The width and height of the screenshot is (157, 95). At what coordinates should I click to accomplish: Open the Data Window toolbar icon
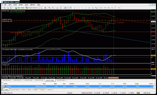click(8, 8)
